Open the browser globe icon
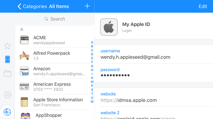 pos(7,112)
